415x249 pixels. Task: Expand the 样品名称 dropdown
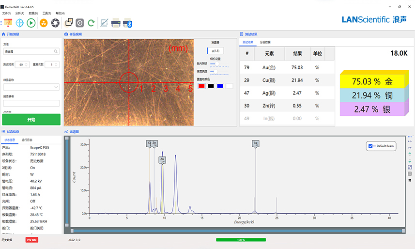57,87
